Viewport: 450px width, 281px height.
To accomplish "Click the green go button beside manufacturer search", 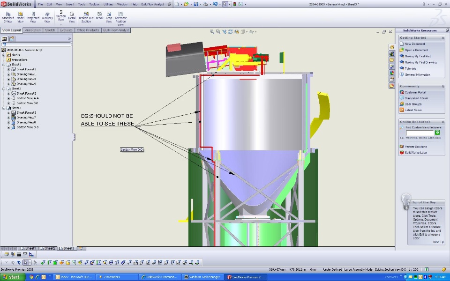I will click(x=437, y=133).
